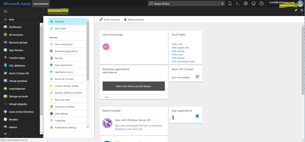Click the App registrations tile icon
This screenshot has height=142, width=305.
pyautogui.click(x=197, y=116)
